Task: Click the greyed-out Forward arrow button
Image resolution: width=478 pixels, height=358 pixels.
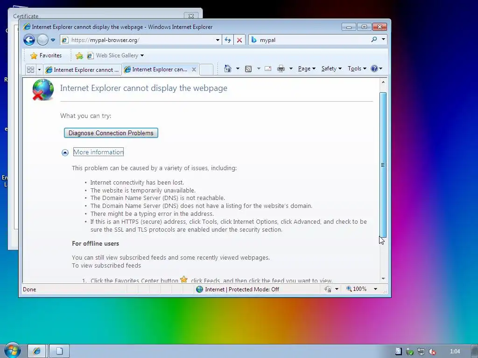Action: tap(42, 40)
